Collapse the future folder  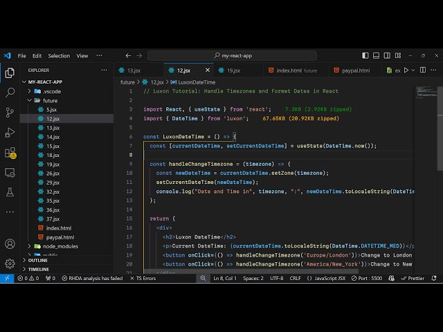coord(50,100)
